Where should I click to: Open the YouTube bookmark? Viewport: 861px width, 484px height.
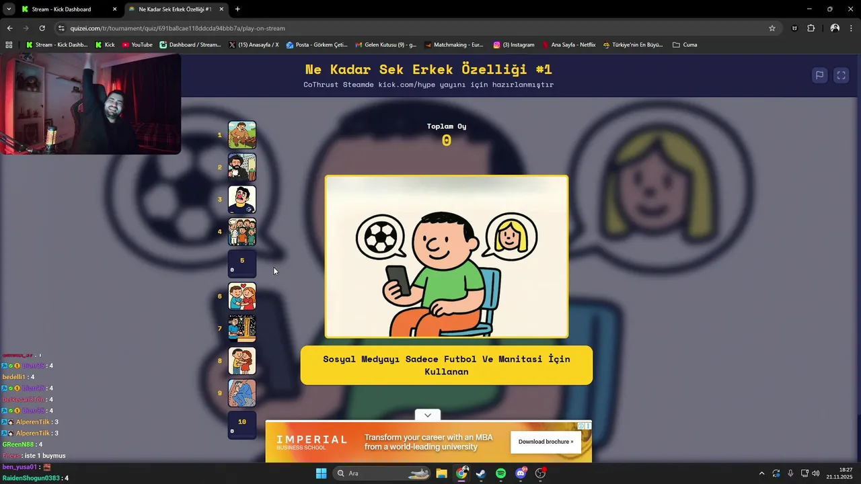click(x=137, y=45)
